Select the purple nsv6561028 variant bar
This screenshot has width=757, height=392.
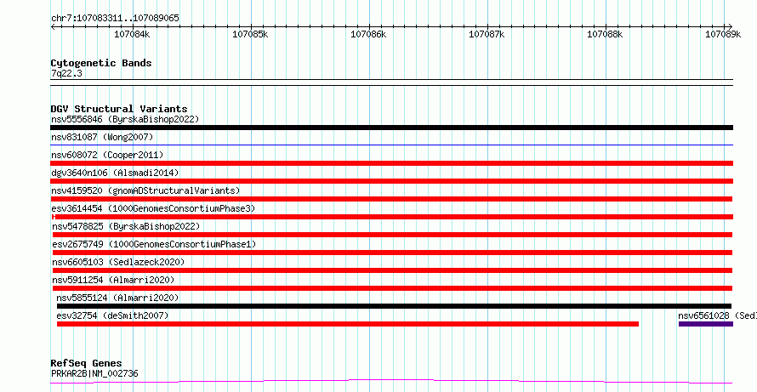coord(706,324)
